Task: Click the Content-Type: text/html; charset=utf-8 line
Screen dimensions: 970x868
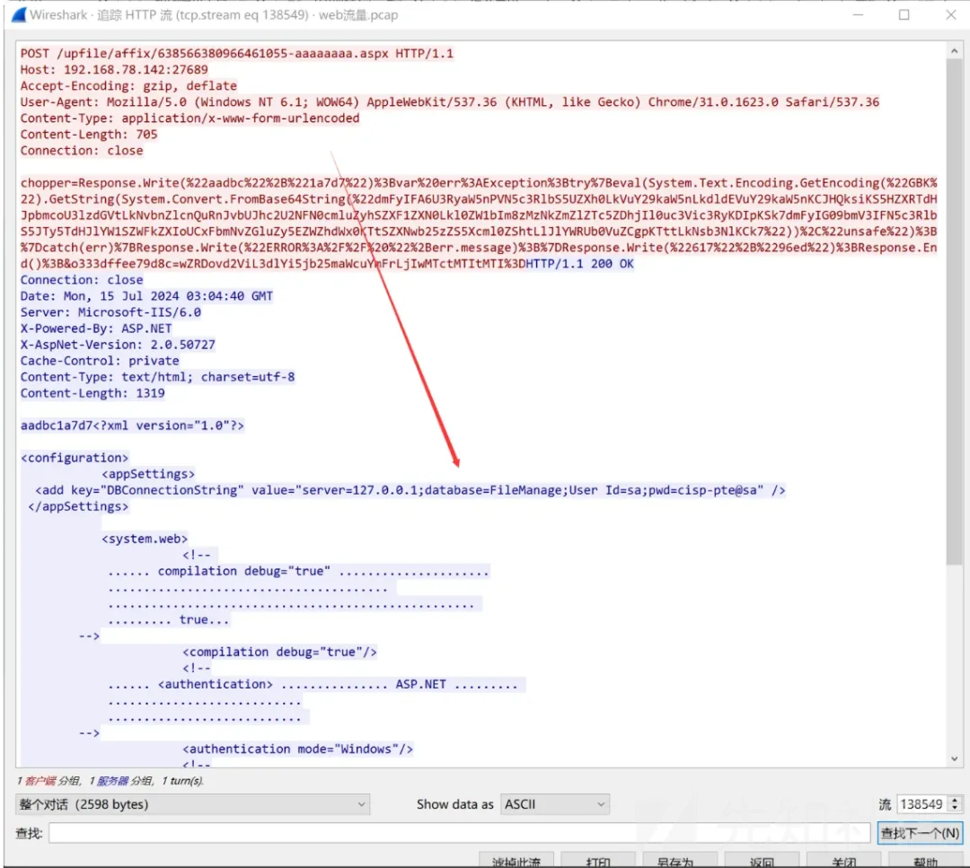Action: 158,376
